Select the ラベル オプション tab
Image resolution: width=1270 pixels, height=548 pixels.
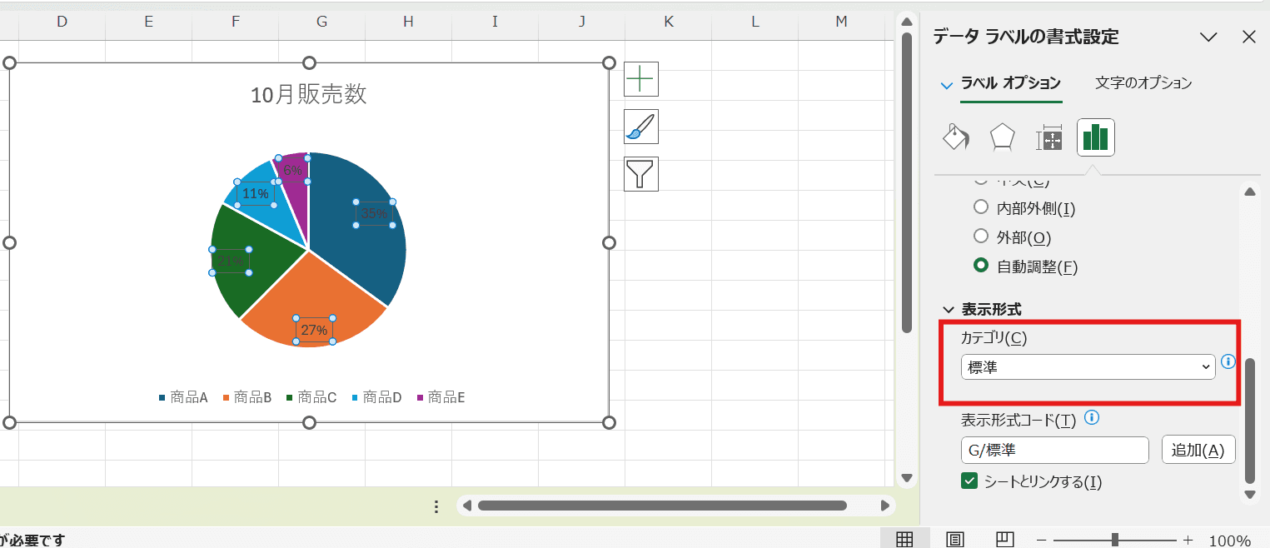1010,83
